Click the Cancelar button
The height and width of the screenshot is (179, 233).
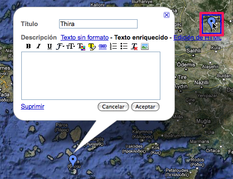pos(113,107)
